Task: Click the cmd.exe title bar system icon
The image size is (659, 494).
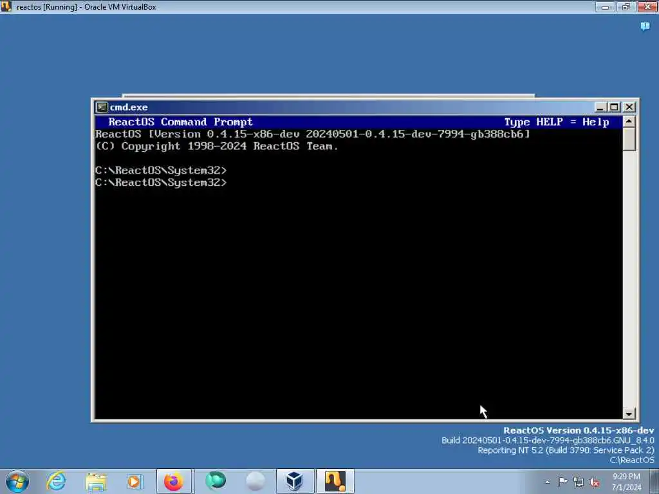Action: [x=102, y=107]
